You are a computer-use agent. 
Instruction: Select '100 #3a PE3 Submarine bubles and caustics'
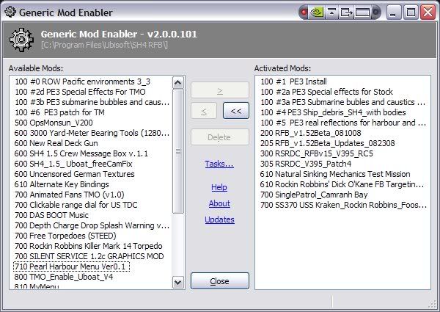click(x=343, y=102)
